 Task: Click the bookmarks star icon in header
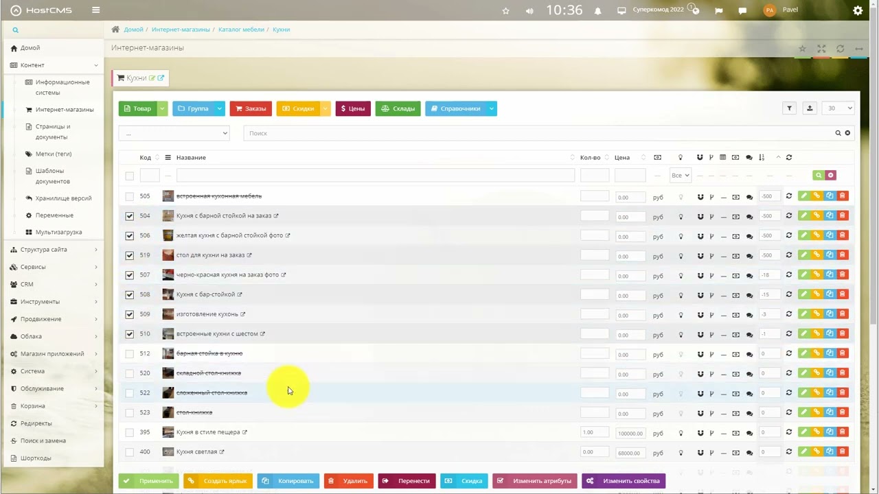[506, 11]
